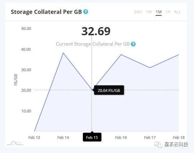The height and width of the screenshot is (153, 194).
Task: Click the Feb 15 axis date label
Action: tap(92, 137)
